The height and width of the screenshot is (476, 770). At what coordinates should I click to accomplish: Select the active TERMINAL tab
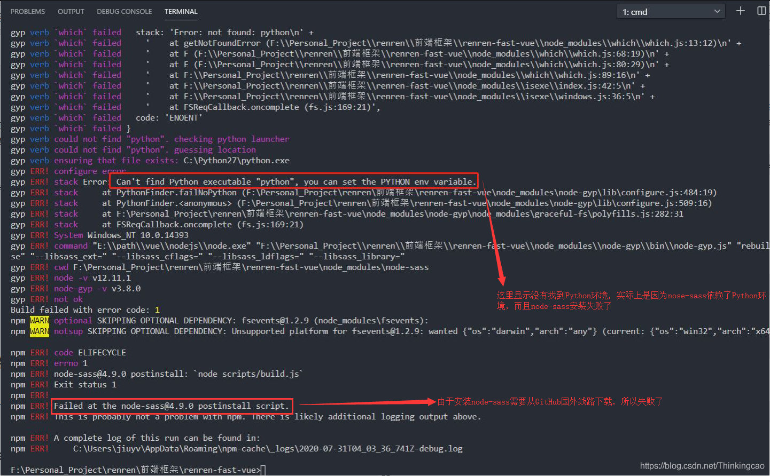click(x=181, y=11)
